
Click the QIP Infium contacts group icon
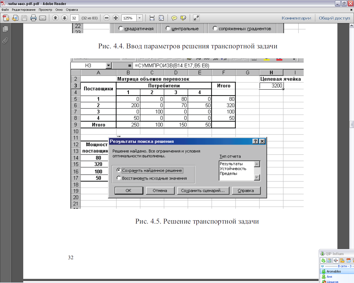point(323,260)
